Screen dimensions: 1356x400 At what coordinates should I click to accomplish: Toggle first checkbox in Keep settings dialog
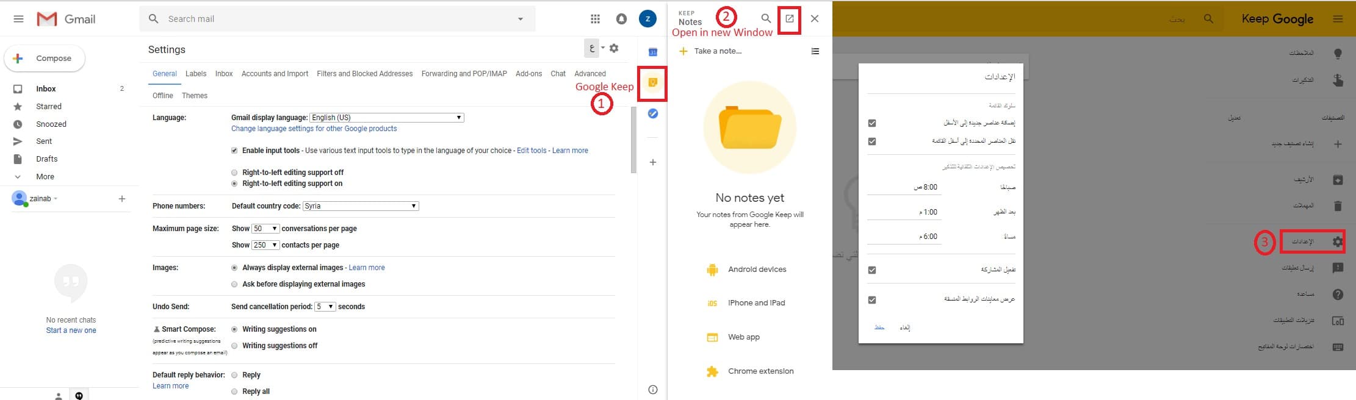(x=872, y=123)
